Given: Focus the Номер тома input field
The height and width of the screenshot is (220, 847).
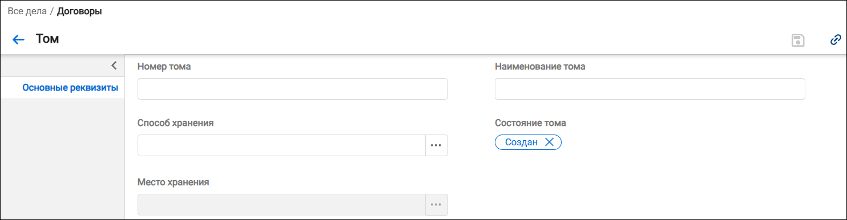Looking at the screenshot, I should click(293, 89).
